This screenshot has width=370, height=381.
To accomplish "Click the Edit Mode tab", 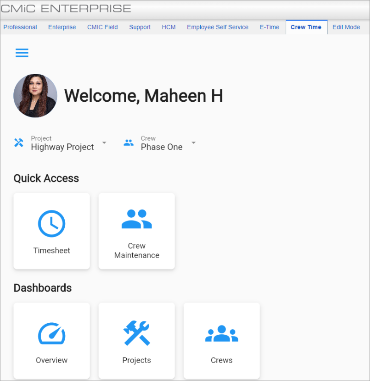I will [x=346, y=27].
